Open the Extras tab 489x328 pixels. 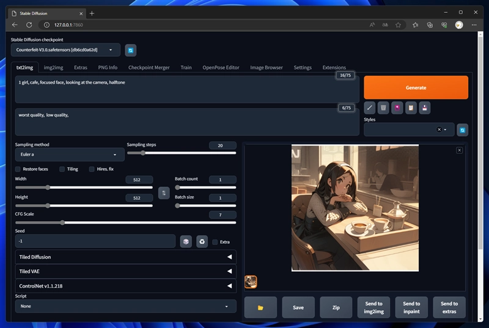[81, 68]
